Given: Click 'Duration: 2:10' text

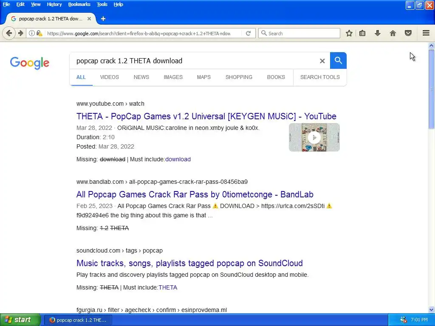Looking at the screenshot, I should [x=96, y=137].
